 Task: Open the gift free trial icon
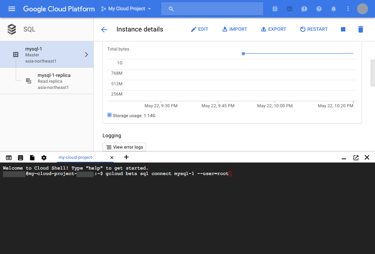click(x=275, y=9)
